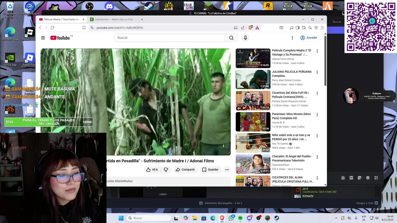Focus the YouTube Buscar search field
Screen dimensions: 397x223
(169, 38)
